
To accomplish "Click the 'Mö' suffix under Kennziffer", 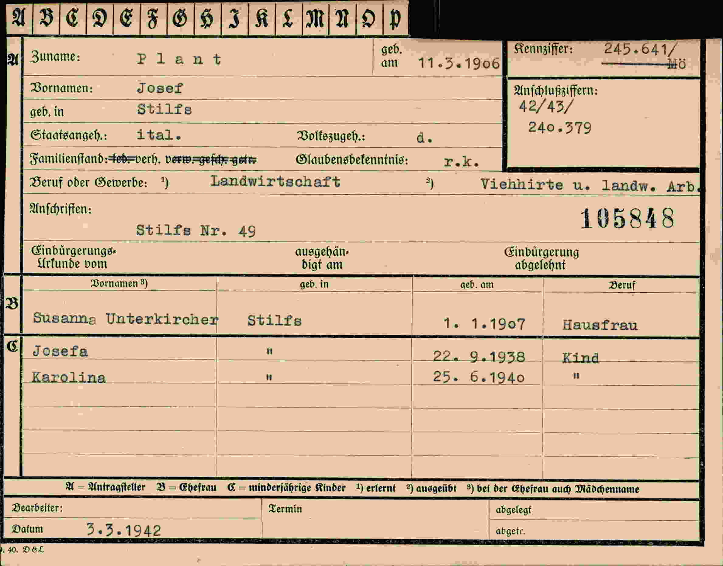I will pos(677,64).
